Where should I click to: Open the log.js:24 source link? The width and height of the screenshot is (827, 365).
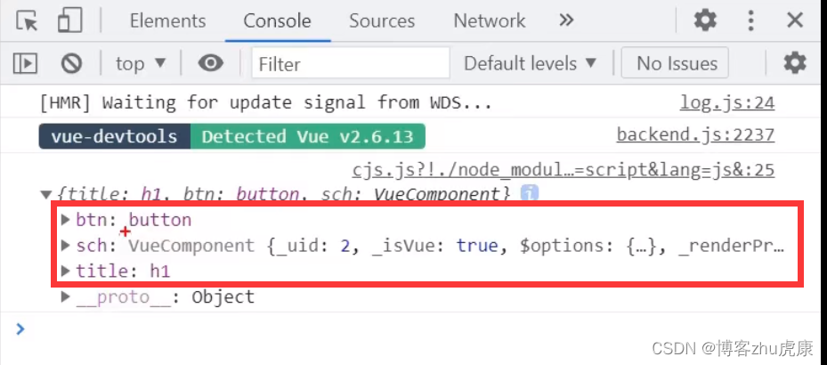726,102
